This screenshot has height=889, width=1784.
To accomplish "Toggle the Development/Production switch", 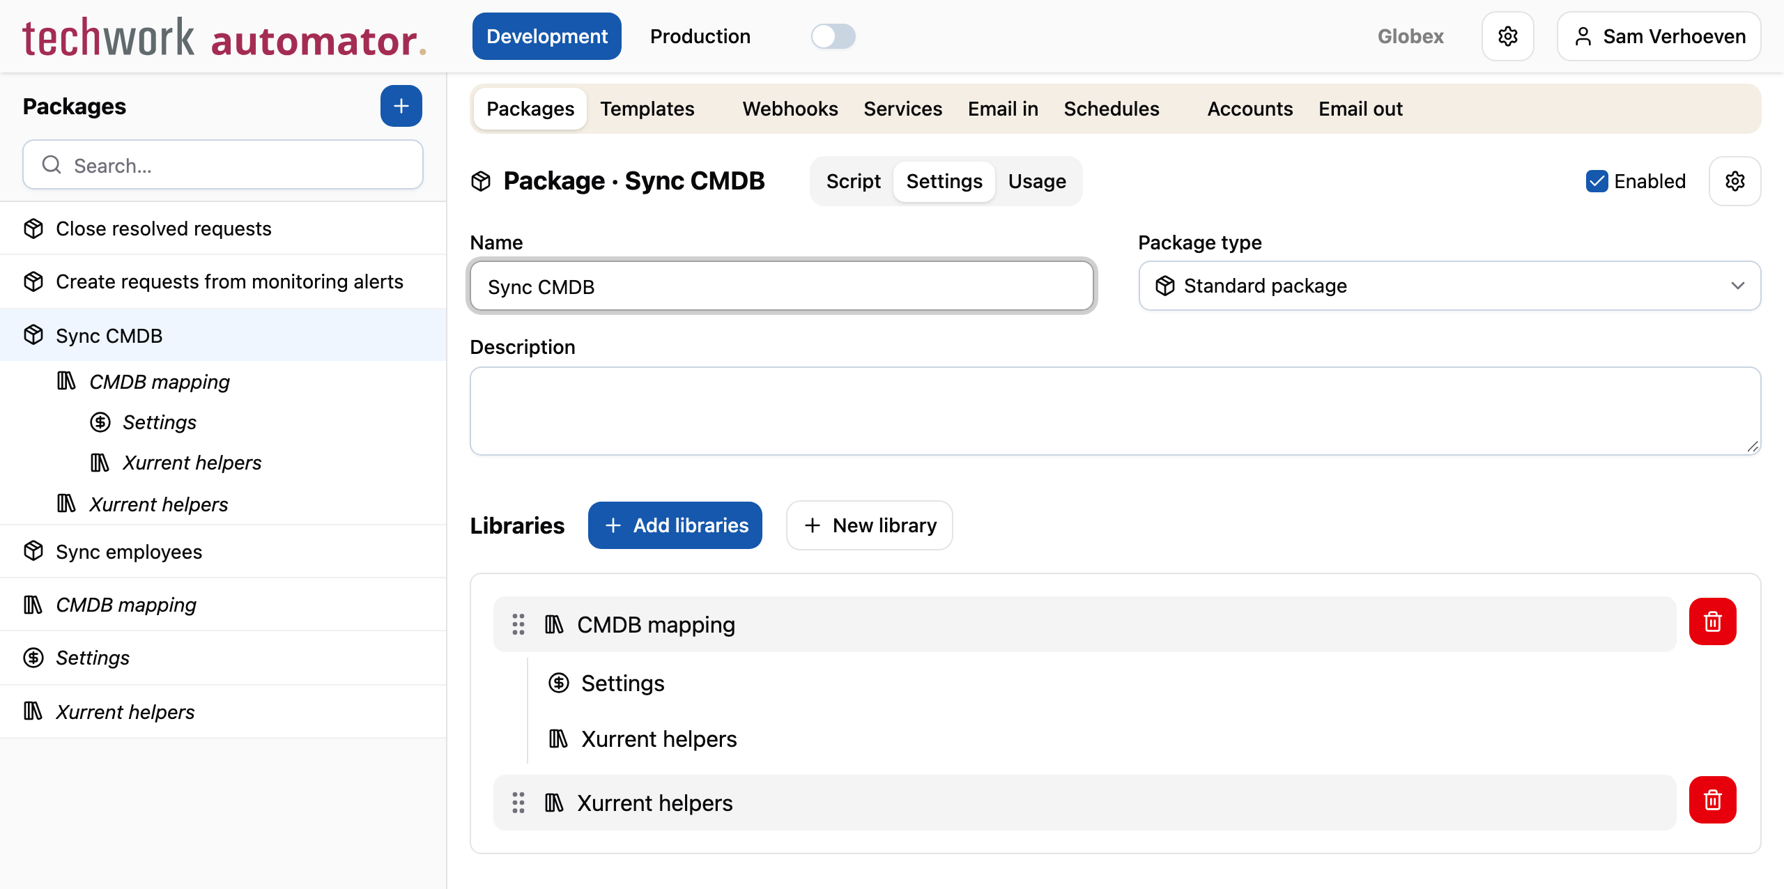I will coord(833,36).
